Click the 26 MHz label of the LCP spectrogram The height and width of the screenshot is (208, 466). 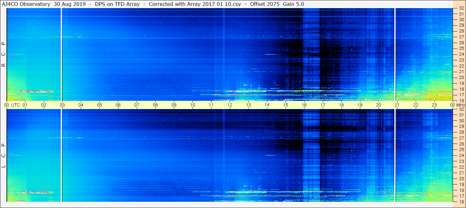(461, 144)
